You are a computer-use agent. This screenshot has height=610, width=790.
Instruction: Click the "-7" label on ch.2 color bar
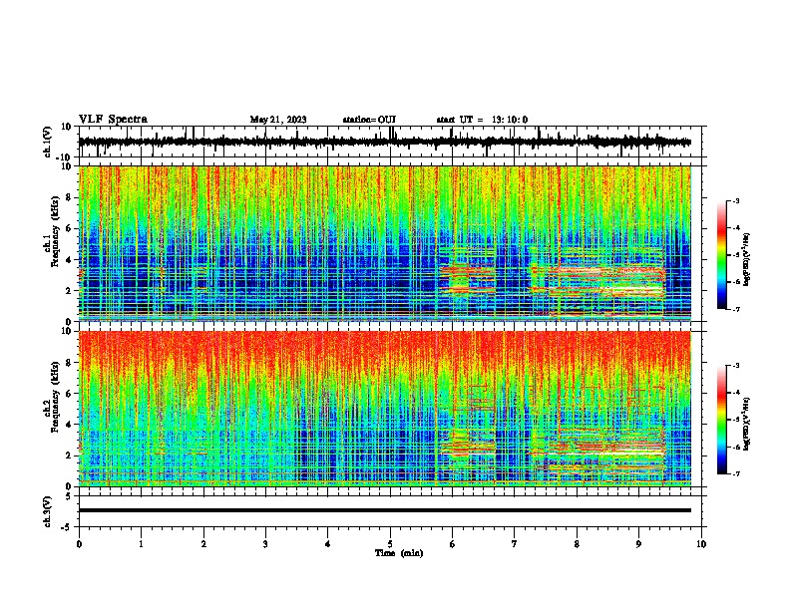(x=736, y=473)
